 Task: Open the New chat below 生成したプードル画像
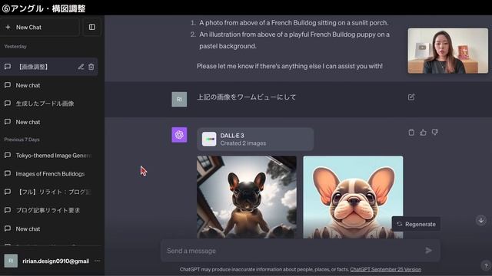49,122
